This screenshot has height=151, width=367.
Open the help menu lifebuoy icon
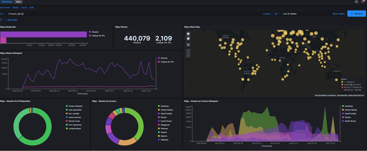[x=357, y=2]
